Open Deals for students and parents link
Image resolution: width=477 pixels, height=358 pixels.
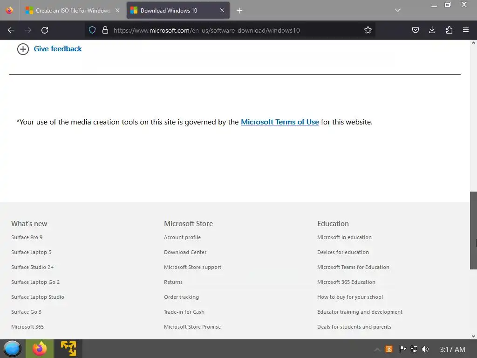pos(354,327)
